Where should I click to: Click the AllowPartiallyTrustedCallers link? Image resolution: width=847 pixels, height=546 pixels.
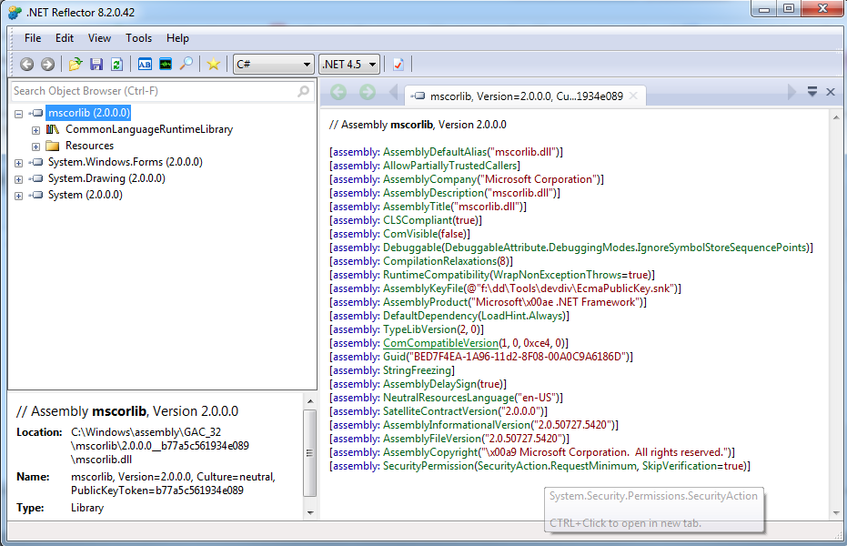point(450,166)
